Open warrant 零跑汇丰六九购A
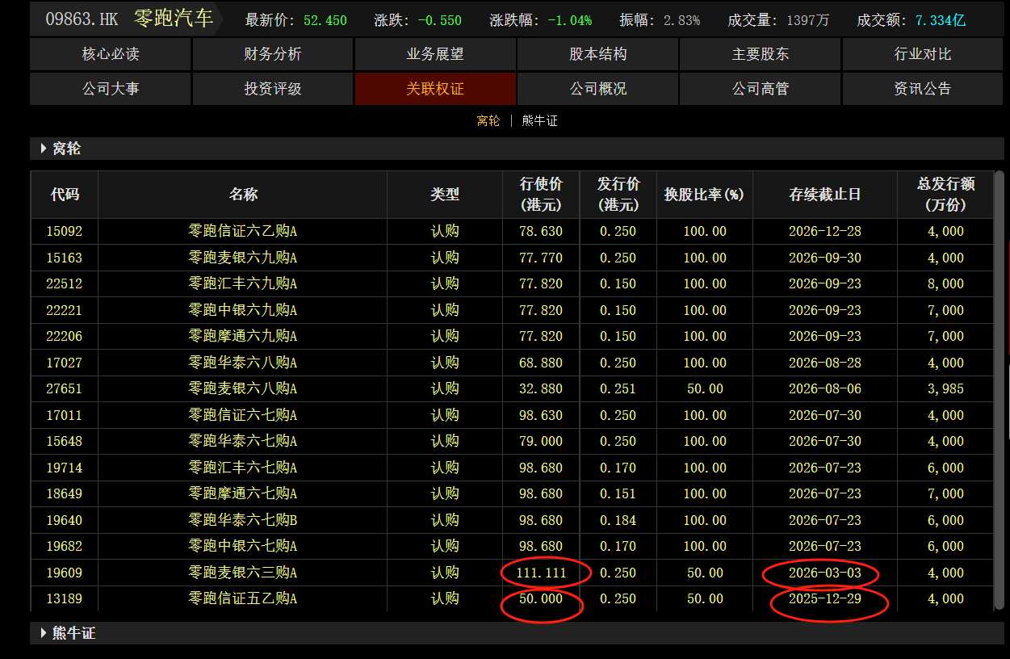 (x=243, y=283)
